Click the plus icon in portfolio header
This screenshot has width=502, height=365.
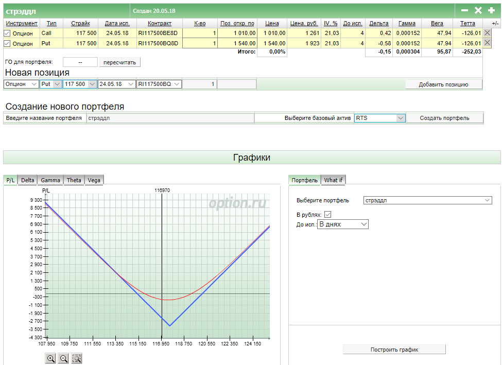click(491, 10)
